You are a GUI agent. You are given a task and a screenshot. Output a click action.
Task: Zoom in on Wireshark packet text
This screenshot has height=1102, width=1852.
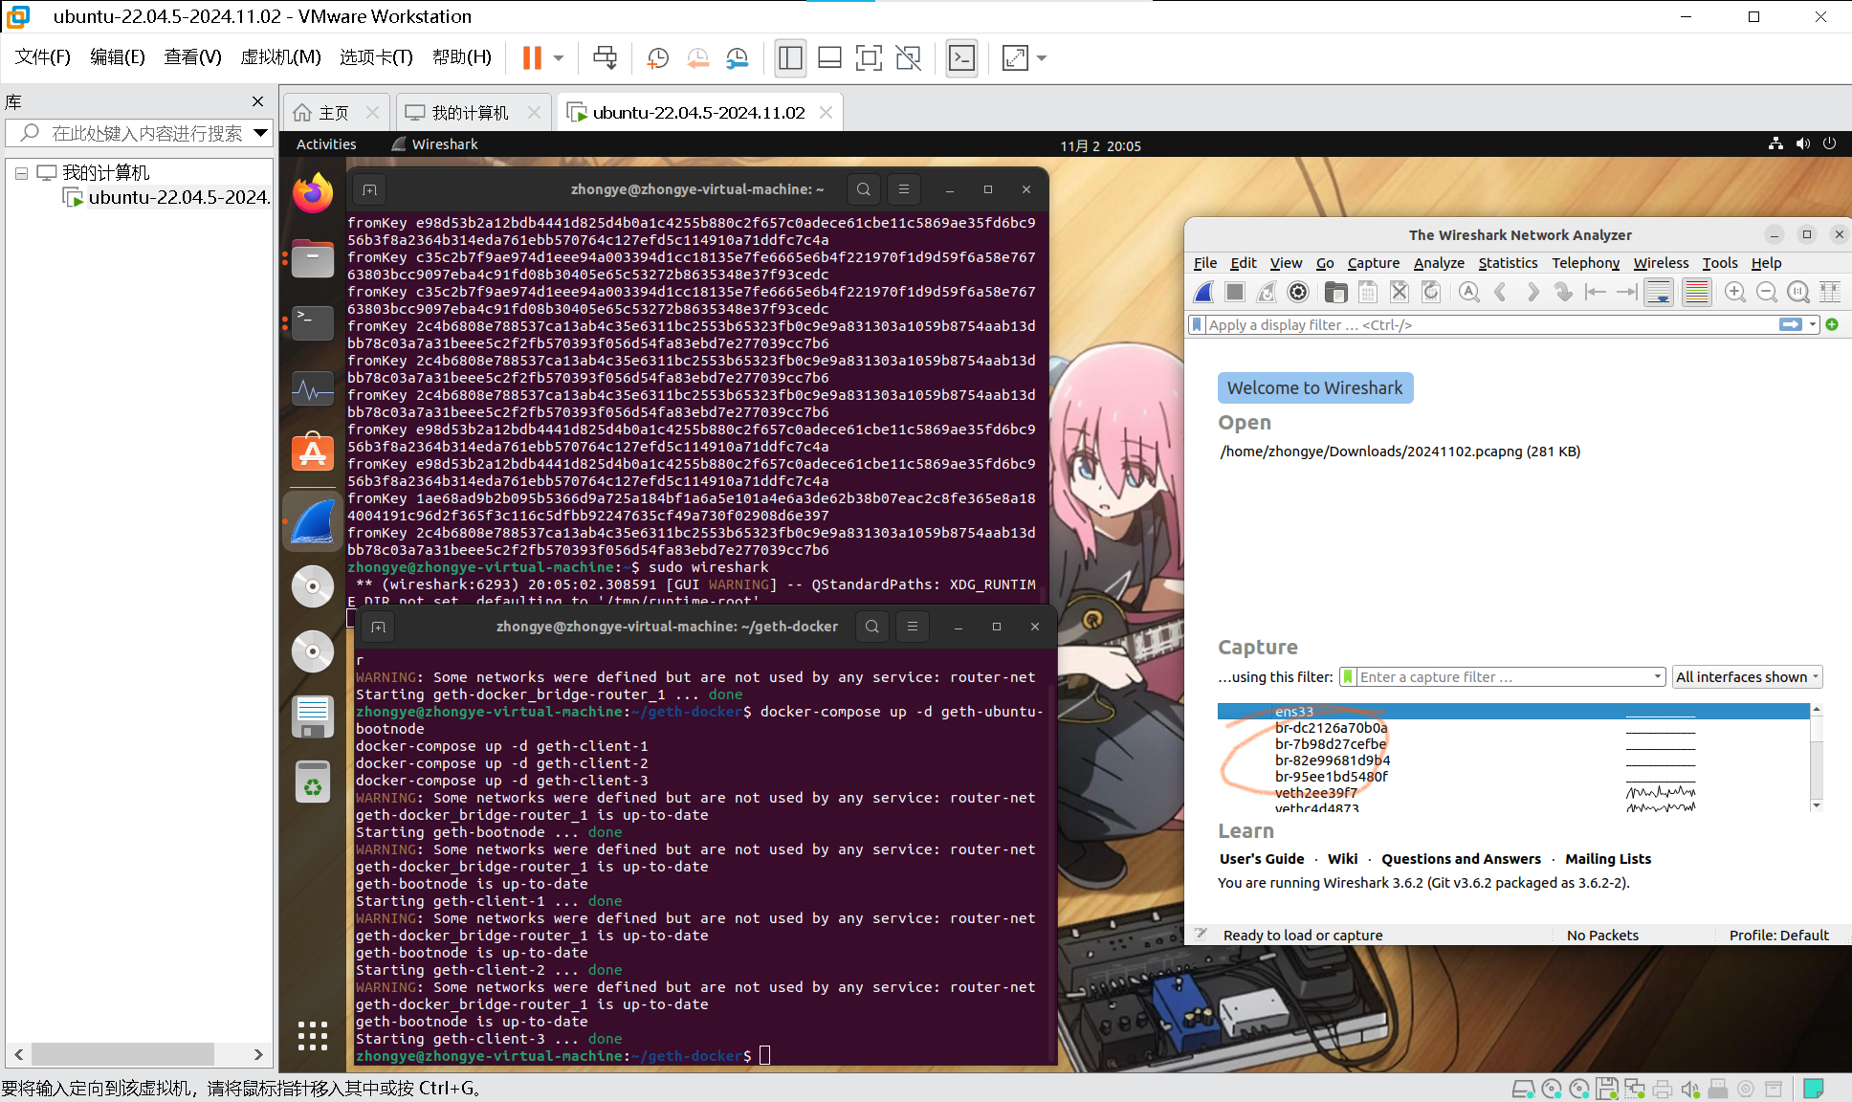tap(1735, 292)
